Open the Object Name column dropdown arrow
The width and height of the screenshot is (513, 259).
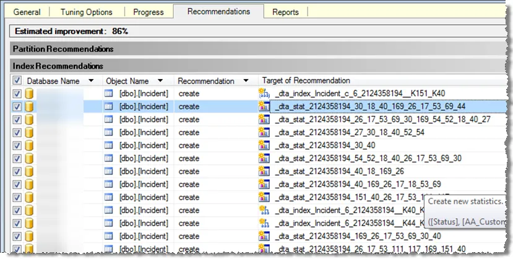click(x=160, y=81)
